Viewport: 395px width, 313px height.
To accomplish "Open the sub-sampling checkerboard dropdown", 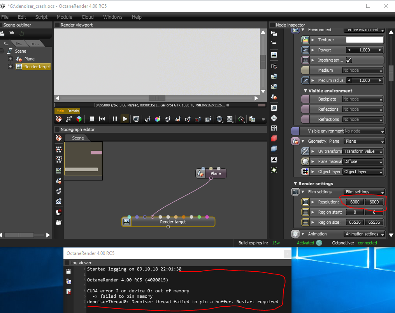I will coord(230,119).
